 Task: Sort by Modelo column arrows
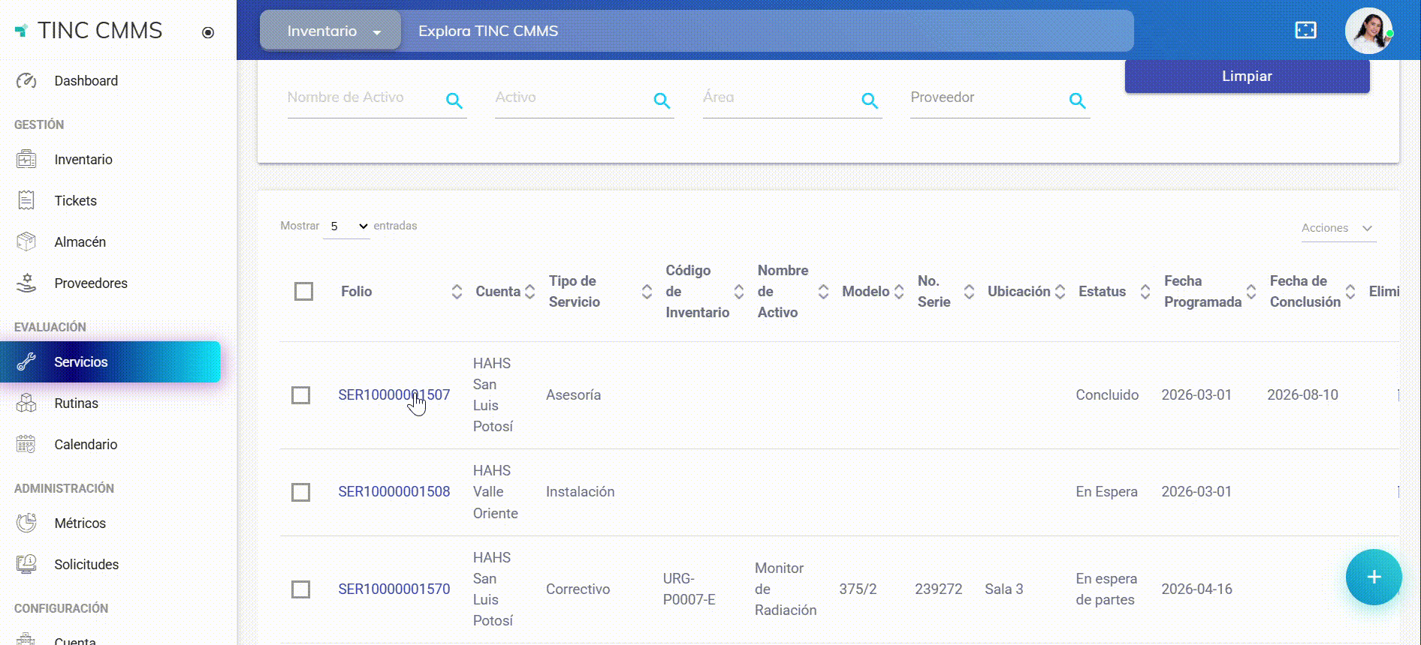click(899, 292)
